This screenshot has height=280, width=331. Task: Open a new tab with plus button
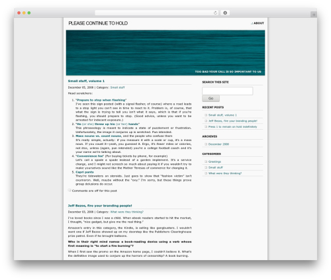tap(314, 15)
